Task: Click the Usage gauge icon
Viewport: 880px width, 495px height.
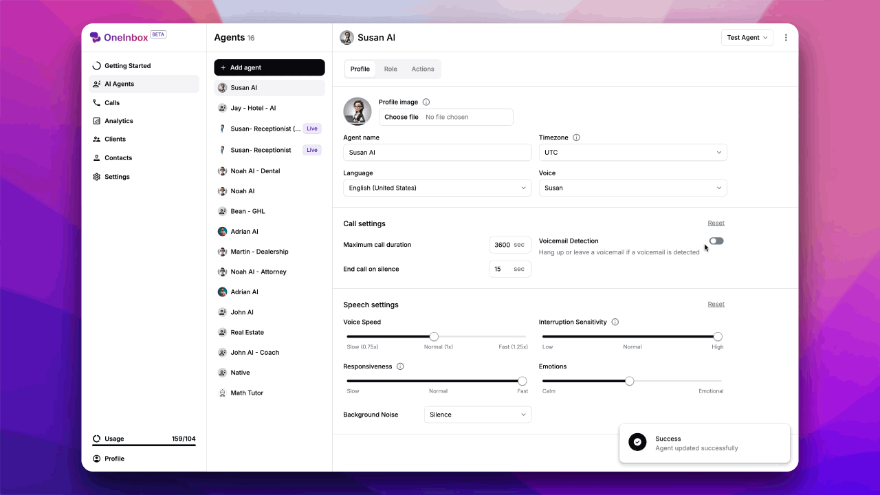Action: click(x=97, y=439)
